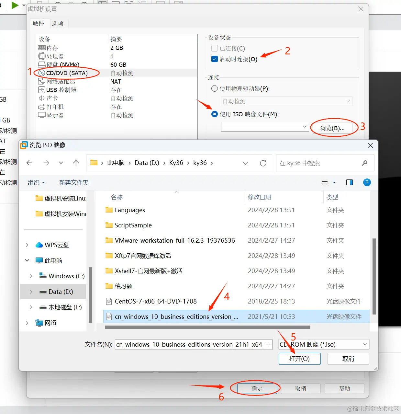Open the ISO image path dropdown
The image size is (401, 414).
coord(305,127)
